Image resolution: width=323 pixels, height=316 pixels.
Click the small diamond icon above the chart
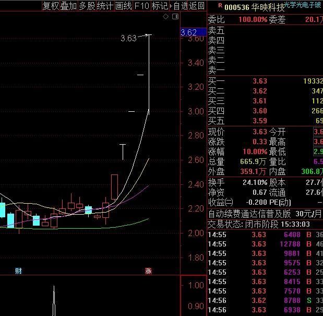point(166,17)
